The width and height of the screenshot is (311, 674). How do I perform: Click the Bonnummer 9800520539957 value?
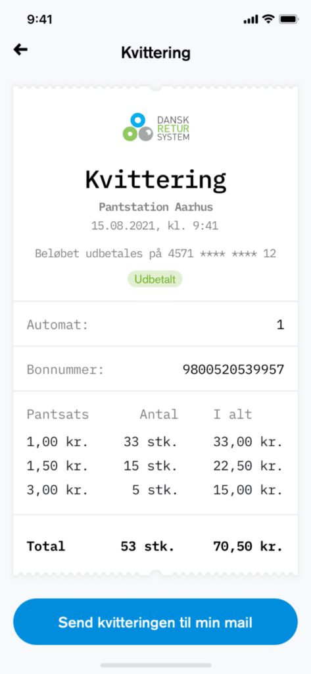tap(233, 370)
